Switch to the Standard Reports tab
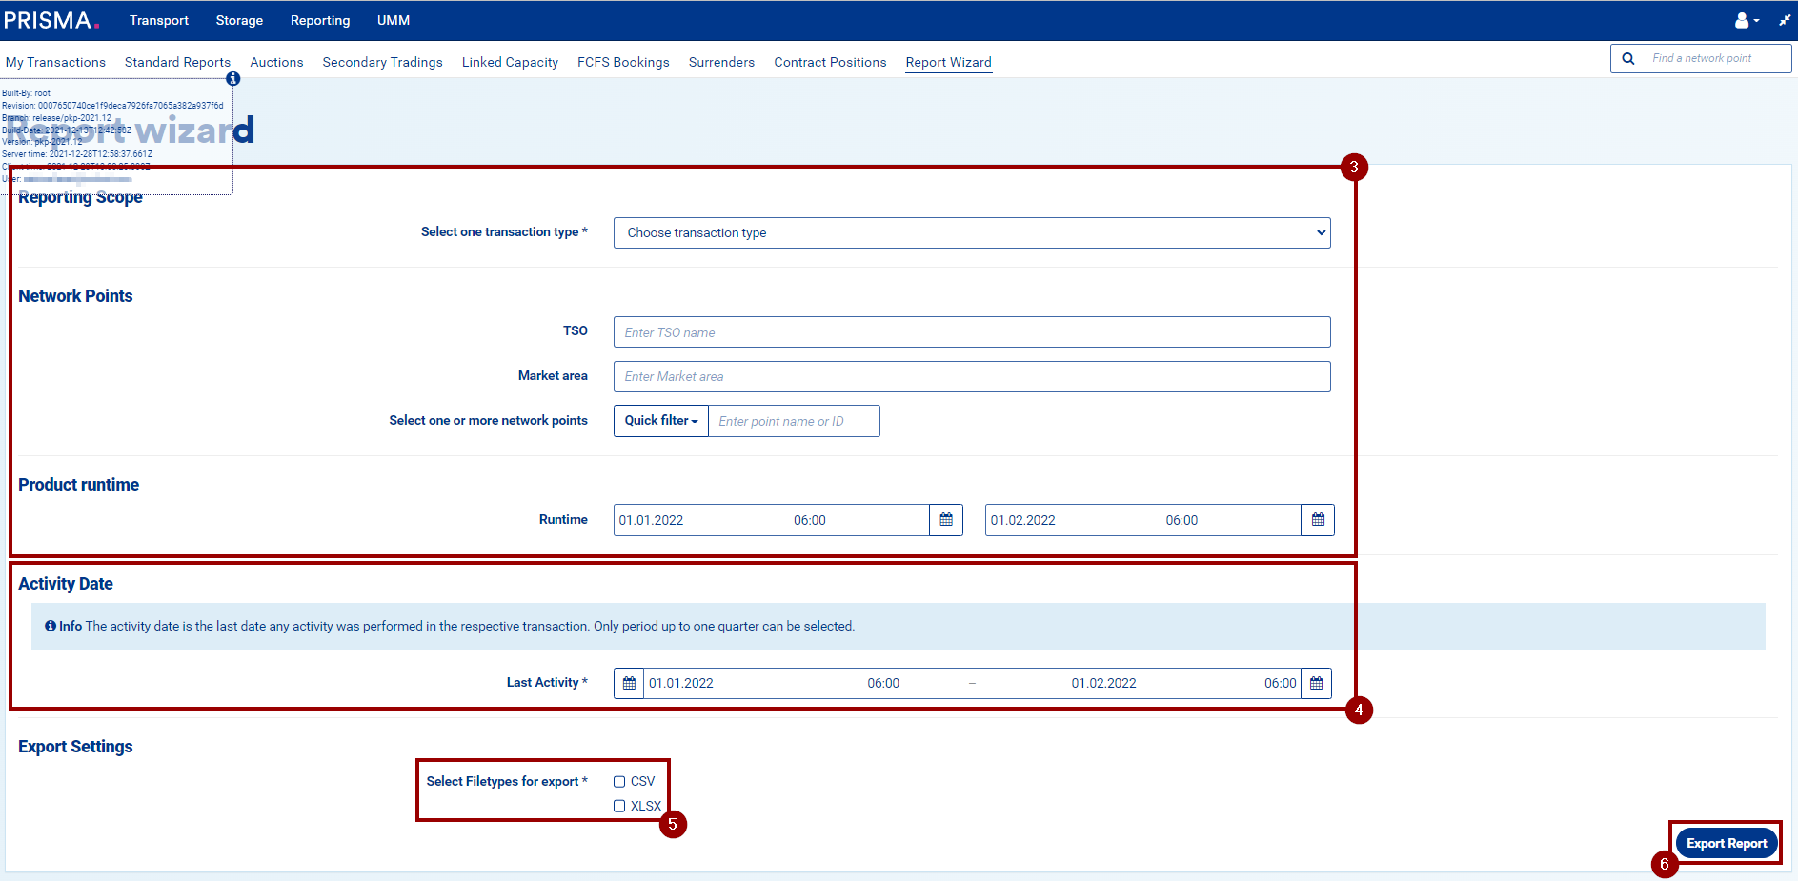Screen dimensions: 1798x881 tap(177, 62)
